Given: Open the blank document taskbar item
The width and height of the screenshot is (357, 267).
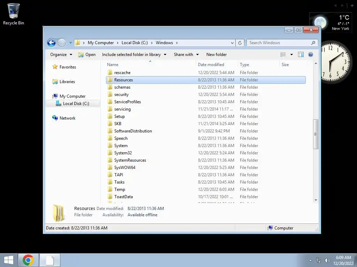Looking at the screenshot, I should tap(50, 260).
